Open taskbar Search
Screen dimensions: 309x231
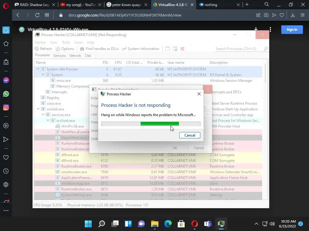tap(102, 223)
